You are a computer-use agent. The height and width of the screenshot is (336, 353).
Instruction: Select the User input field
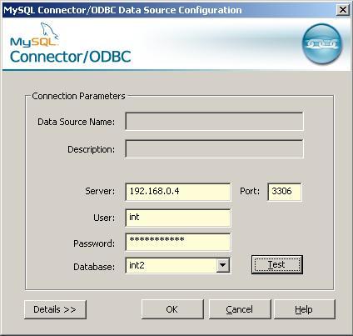177,218
